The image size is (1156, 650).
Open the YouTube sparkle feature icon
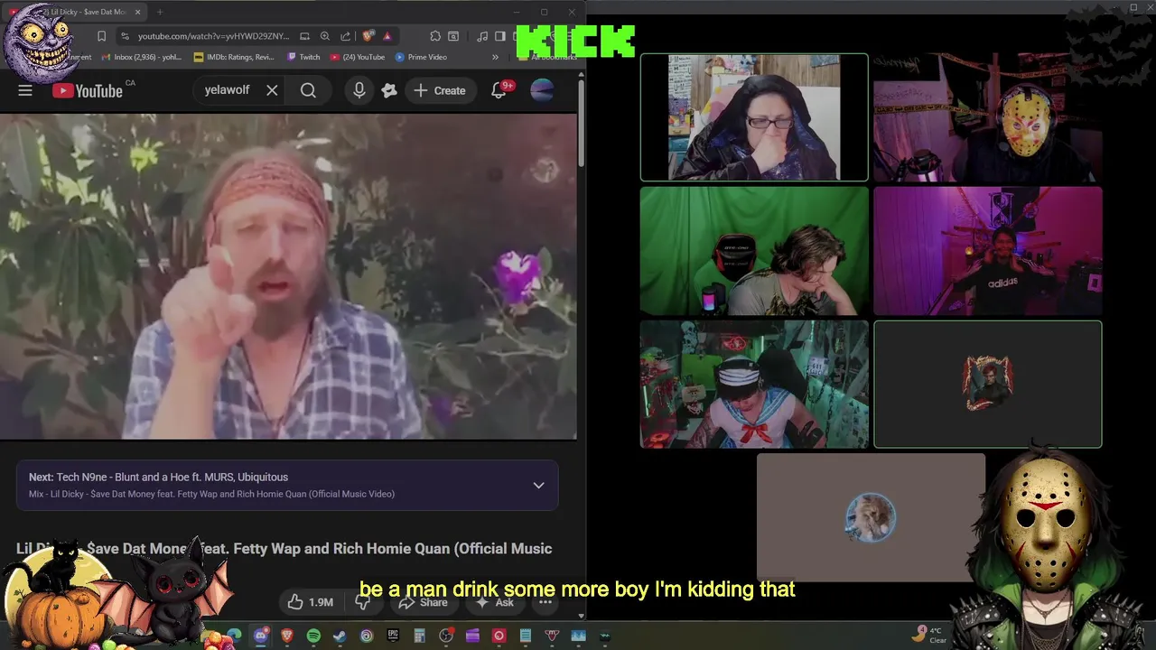click(x=389, y=90)
